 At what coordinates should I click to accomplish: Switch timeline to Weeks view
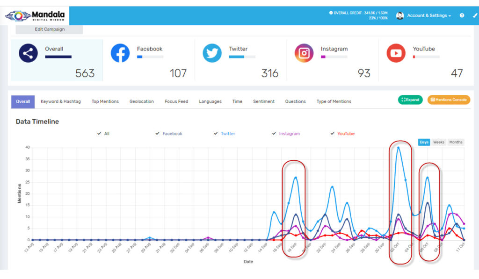point(439,142)
